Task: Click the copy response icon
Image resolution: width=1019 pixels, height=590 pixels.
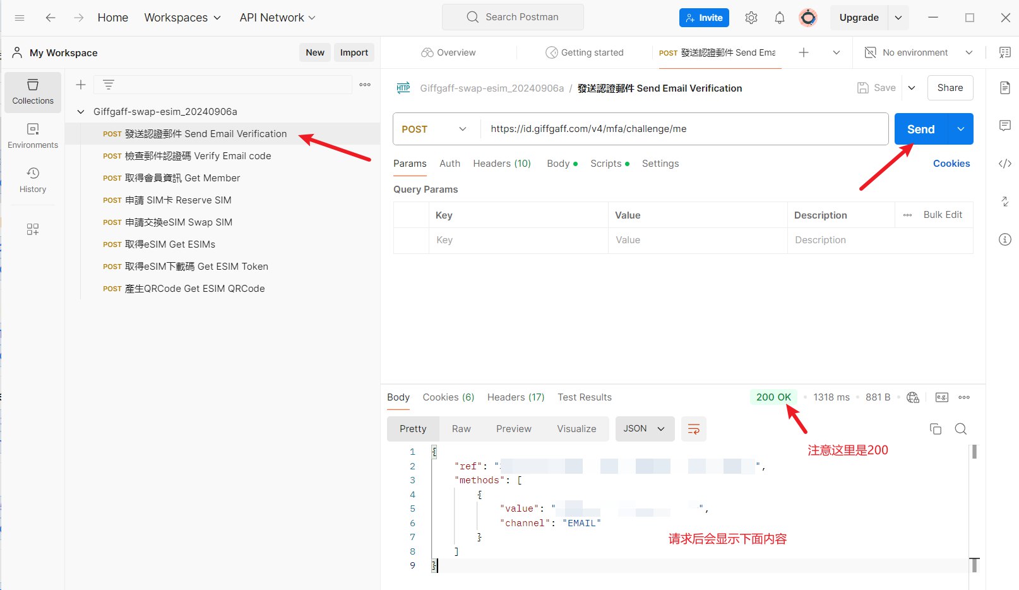Action: tap(935, 429)
